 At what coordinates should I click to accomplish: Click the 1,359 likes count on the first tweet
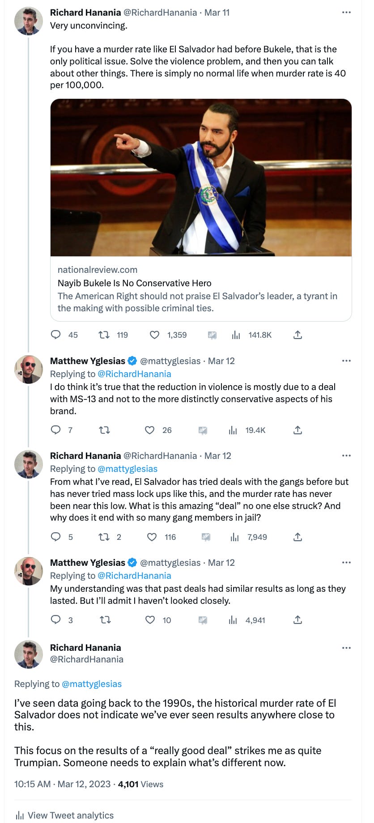(x=175, y=335)
